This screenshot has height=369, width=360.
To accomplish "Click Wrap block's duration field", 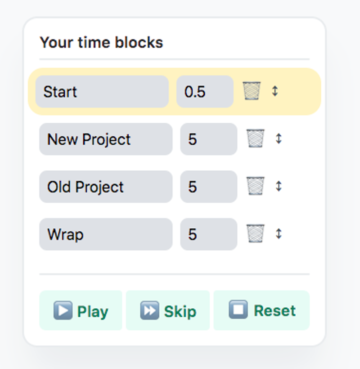I will pyautogui.click(x=208, y=235).
